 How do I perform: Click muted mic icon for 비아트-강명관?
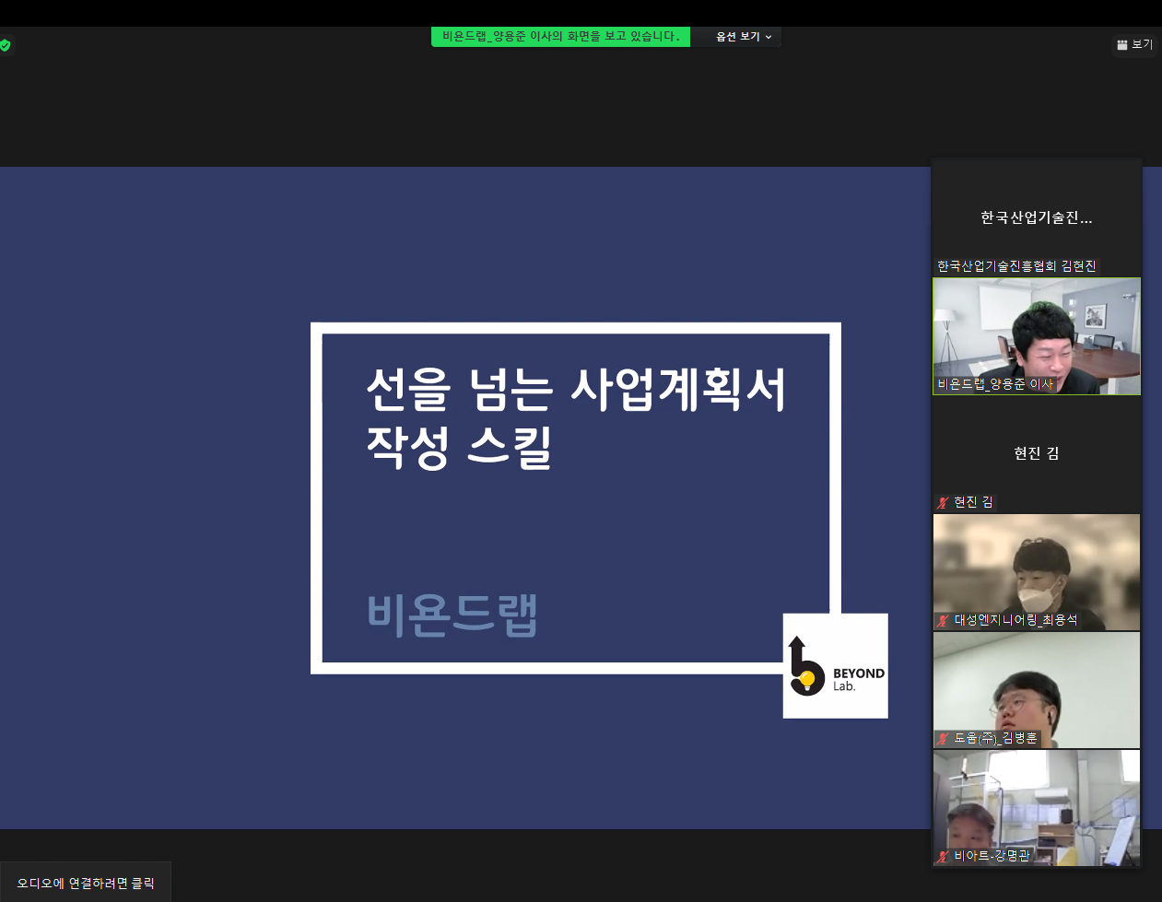tap(943, 856)
